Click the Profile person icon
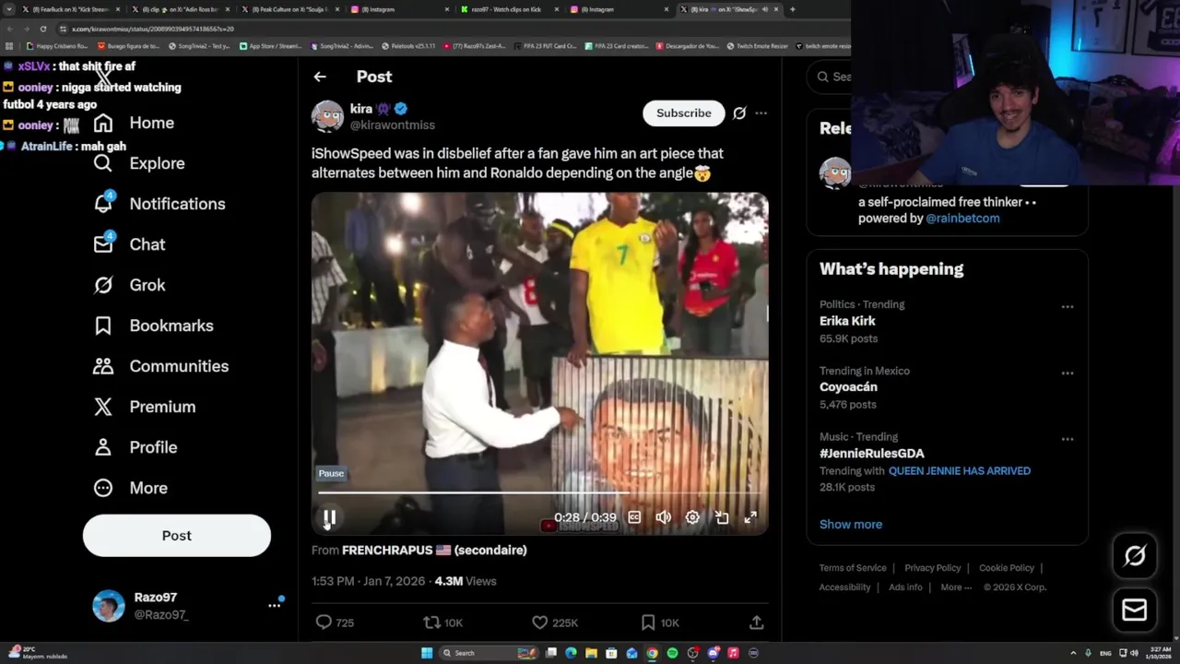The width and height of the screenshot is (1180, 664). tap(103, 447)
